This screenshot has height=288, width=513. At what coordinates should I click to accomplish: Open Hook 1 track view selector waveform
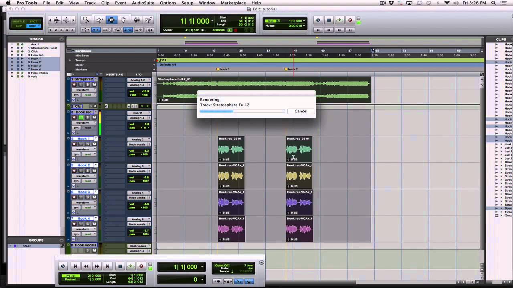(84, 149)
